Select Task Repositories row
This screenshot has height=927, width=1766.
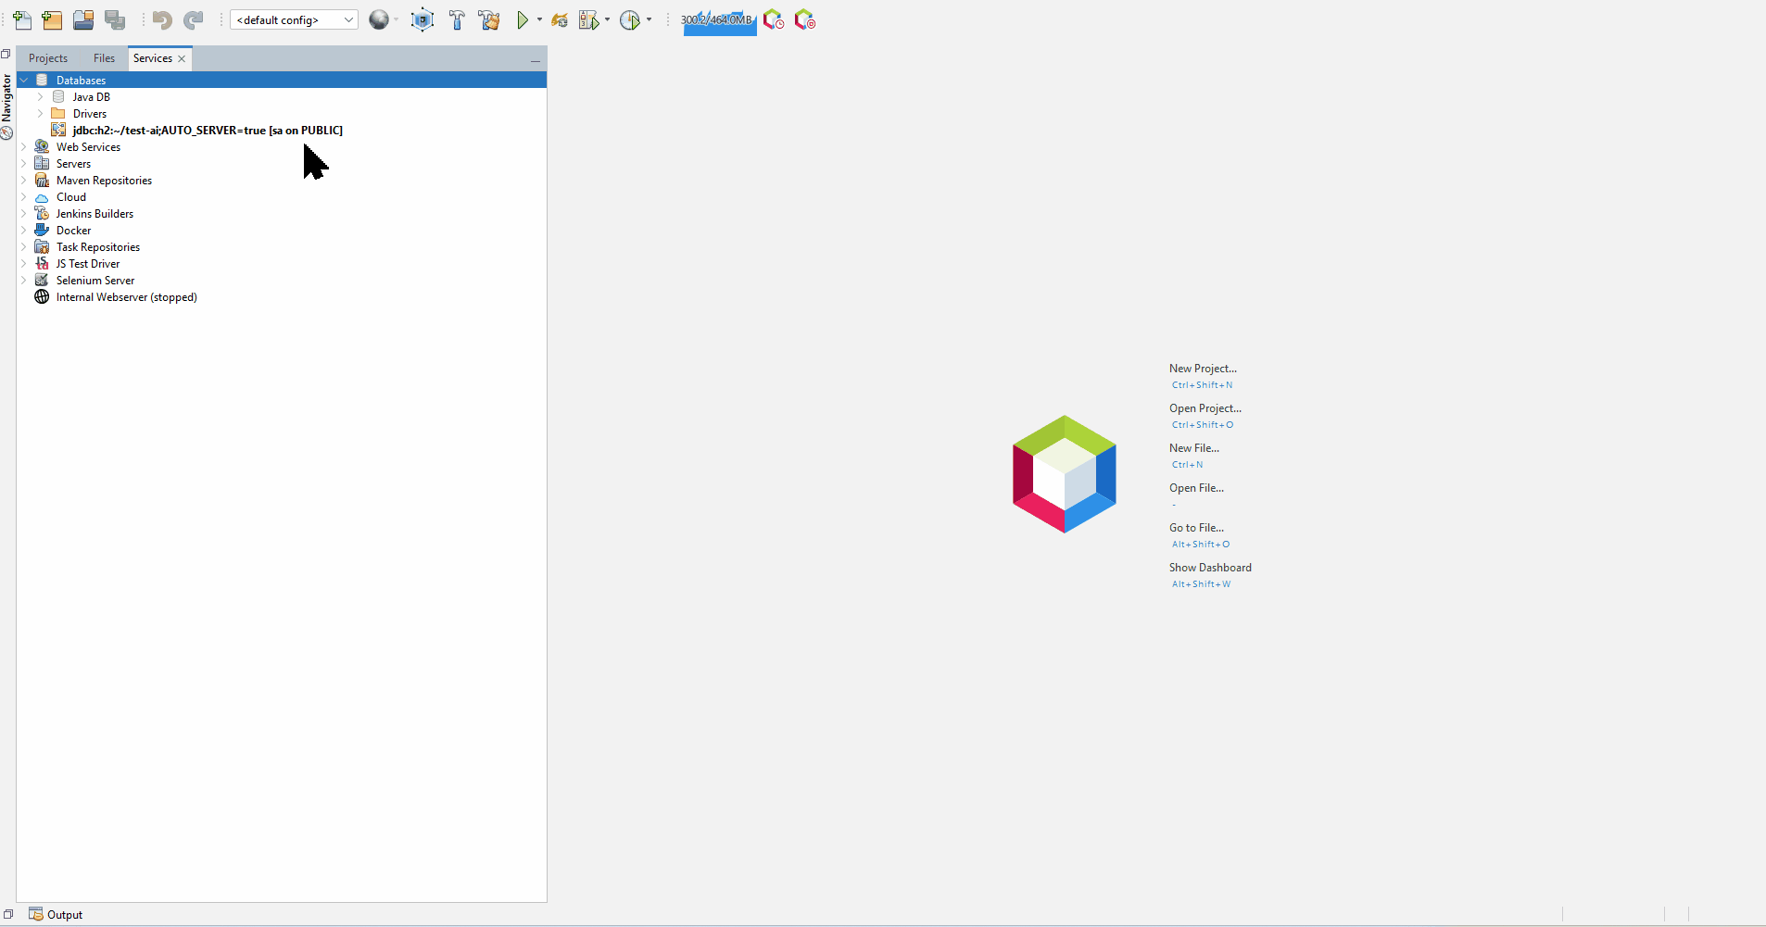click(x=98, y=247)
